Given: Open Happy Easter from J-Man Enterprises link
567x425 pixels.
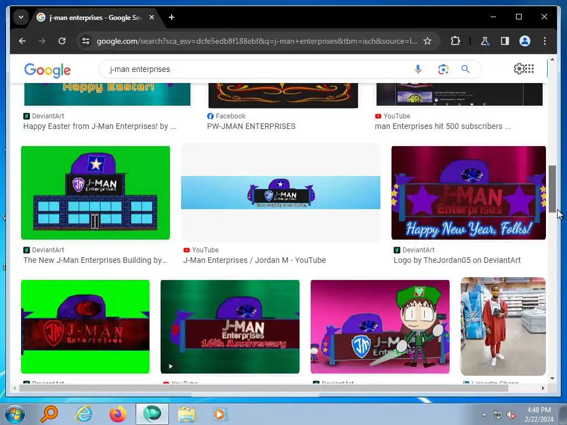Looking at the screenshot, I should pos(100,126).
